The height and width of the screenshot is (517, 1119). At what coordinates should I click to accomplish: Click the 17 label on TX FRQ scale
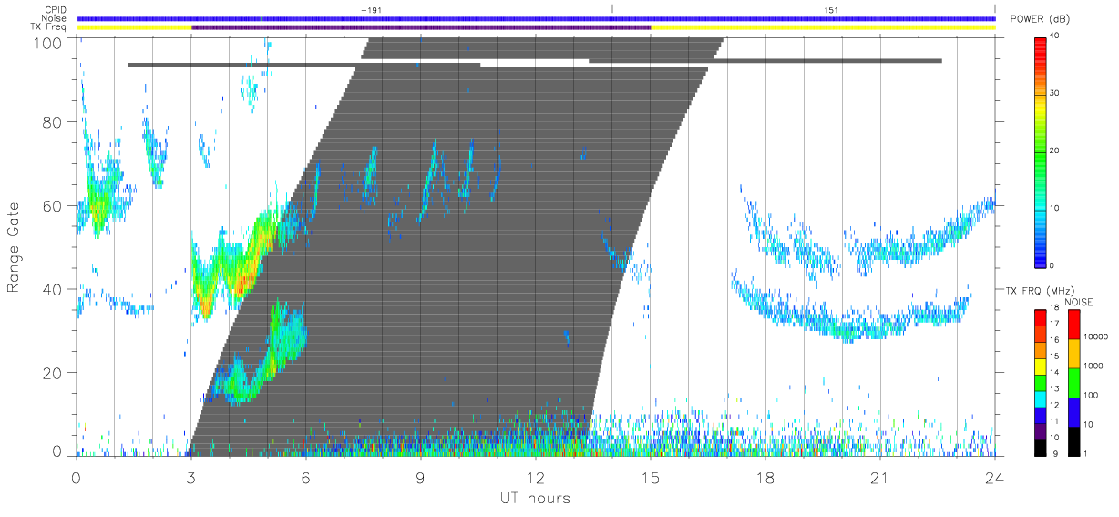[x=1054, y=324]
